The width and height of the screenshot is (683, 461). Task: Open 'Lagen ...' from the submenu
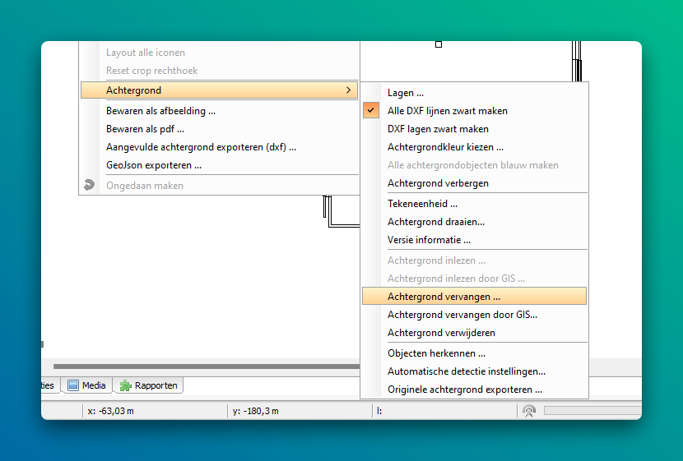pyautogui.click(x=406, y=93)
